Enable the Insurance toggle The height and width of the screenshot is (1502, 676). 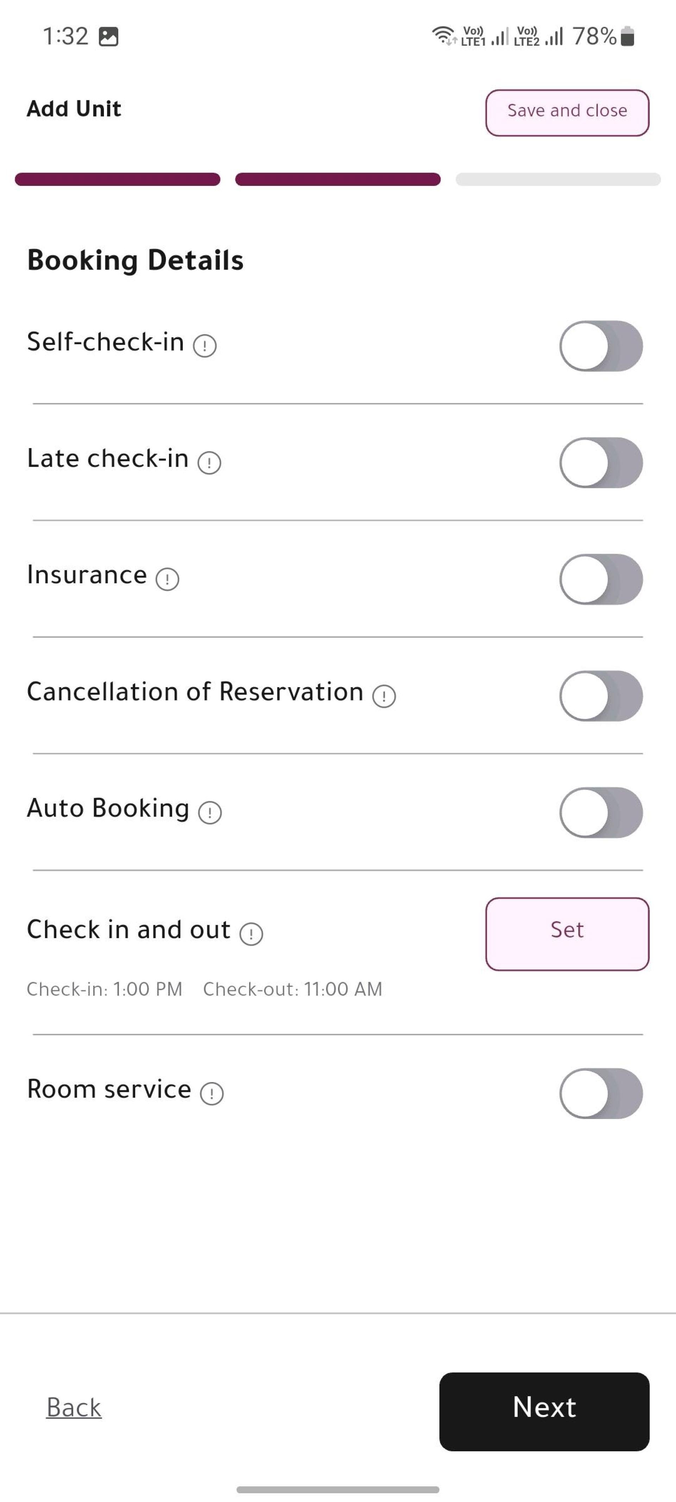point(601,579)
